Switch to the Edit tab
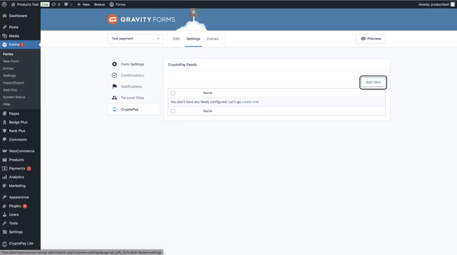Image resolution: width=457 pixels, height=255 pixels. [176, 39]
